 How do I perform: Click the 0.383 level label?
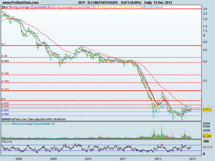[x=5, y=61]
